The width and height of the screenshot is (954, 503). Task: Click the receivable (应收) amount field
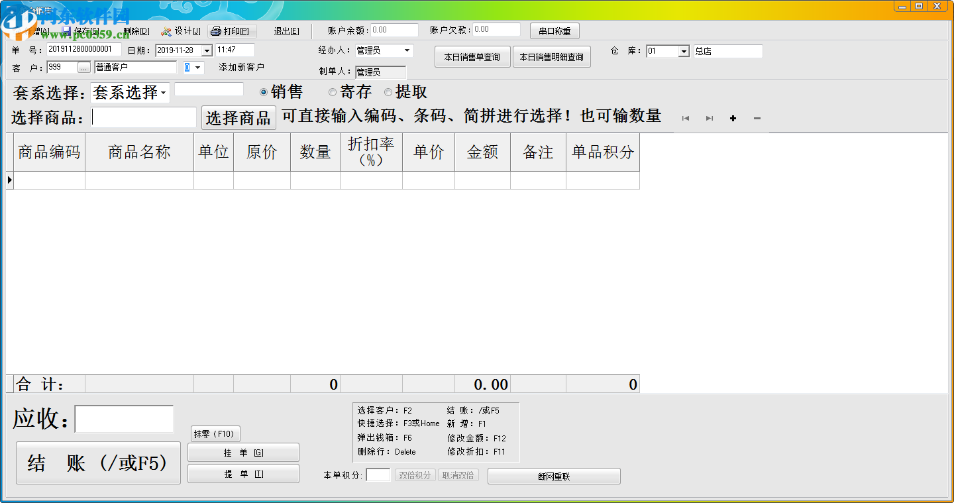124,419
